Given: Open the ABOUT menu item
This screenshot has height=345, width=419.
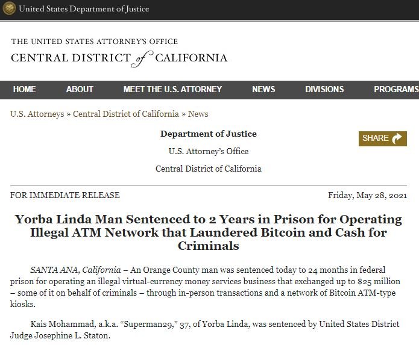Looking at the screenshot, I should (80, 89).
